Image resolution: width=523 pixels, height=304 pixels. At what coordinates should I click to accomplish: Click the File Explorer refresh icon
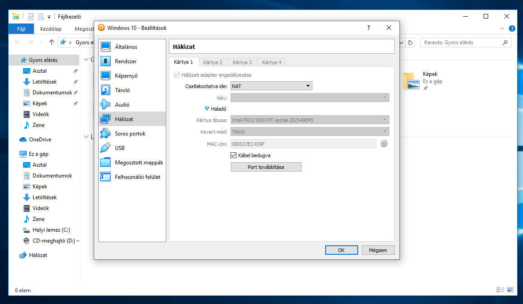click(410, 42)
